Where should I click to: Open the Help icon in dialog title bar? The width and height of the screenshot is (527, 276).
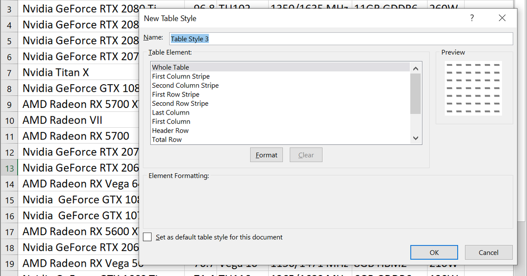[x=472, y=18]
